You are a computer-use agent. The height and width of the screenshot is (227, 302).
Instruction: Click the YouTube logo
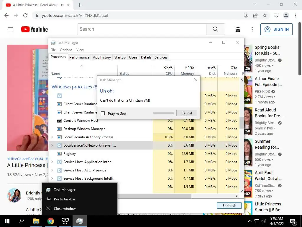35,29
